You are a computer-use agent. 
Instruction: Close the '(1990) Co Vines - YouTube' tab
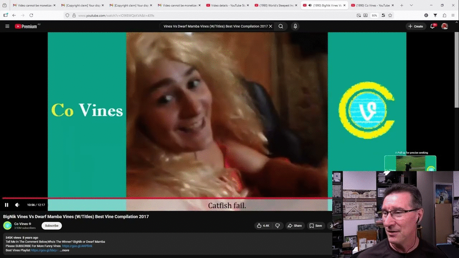pos(393,5)
